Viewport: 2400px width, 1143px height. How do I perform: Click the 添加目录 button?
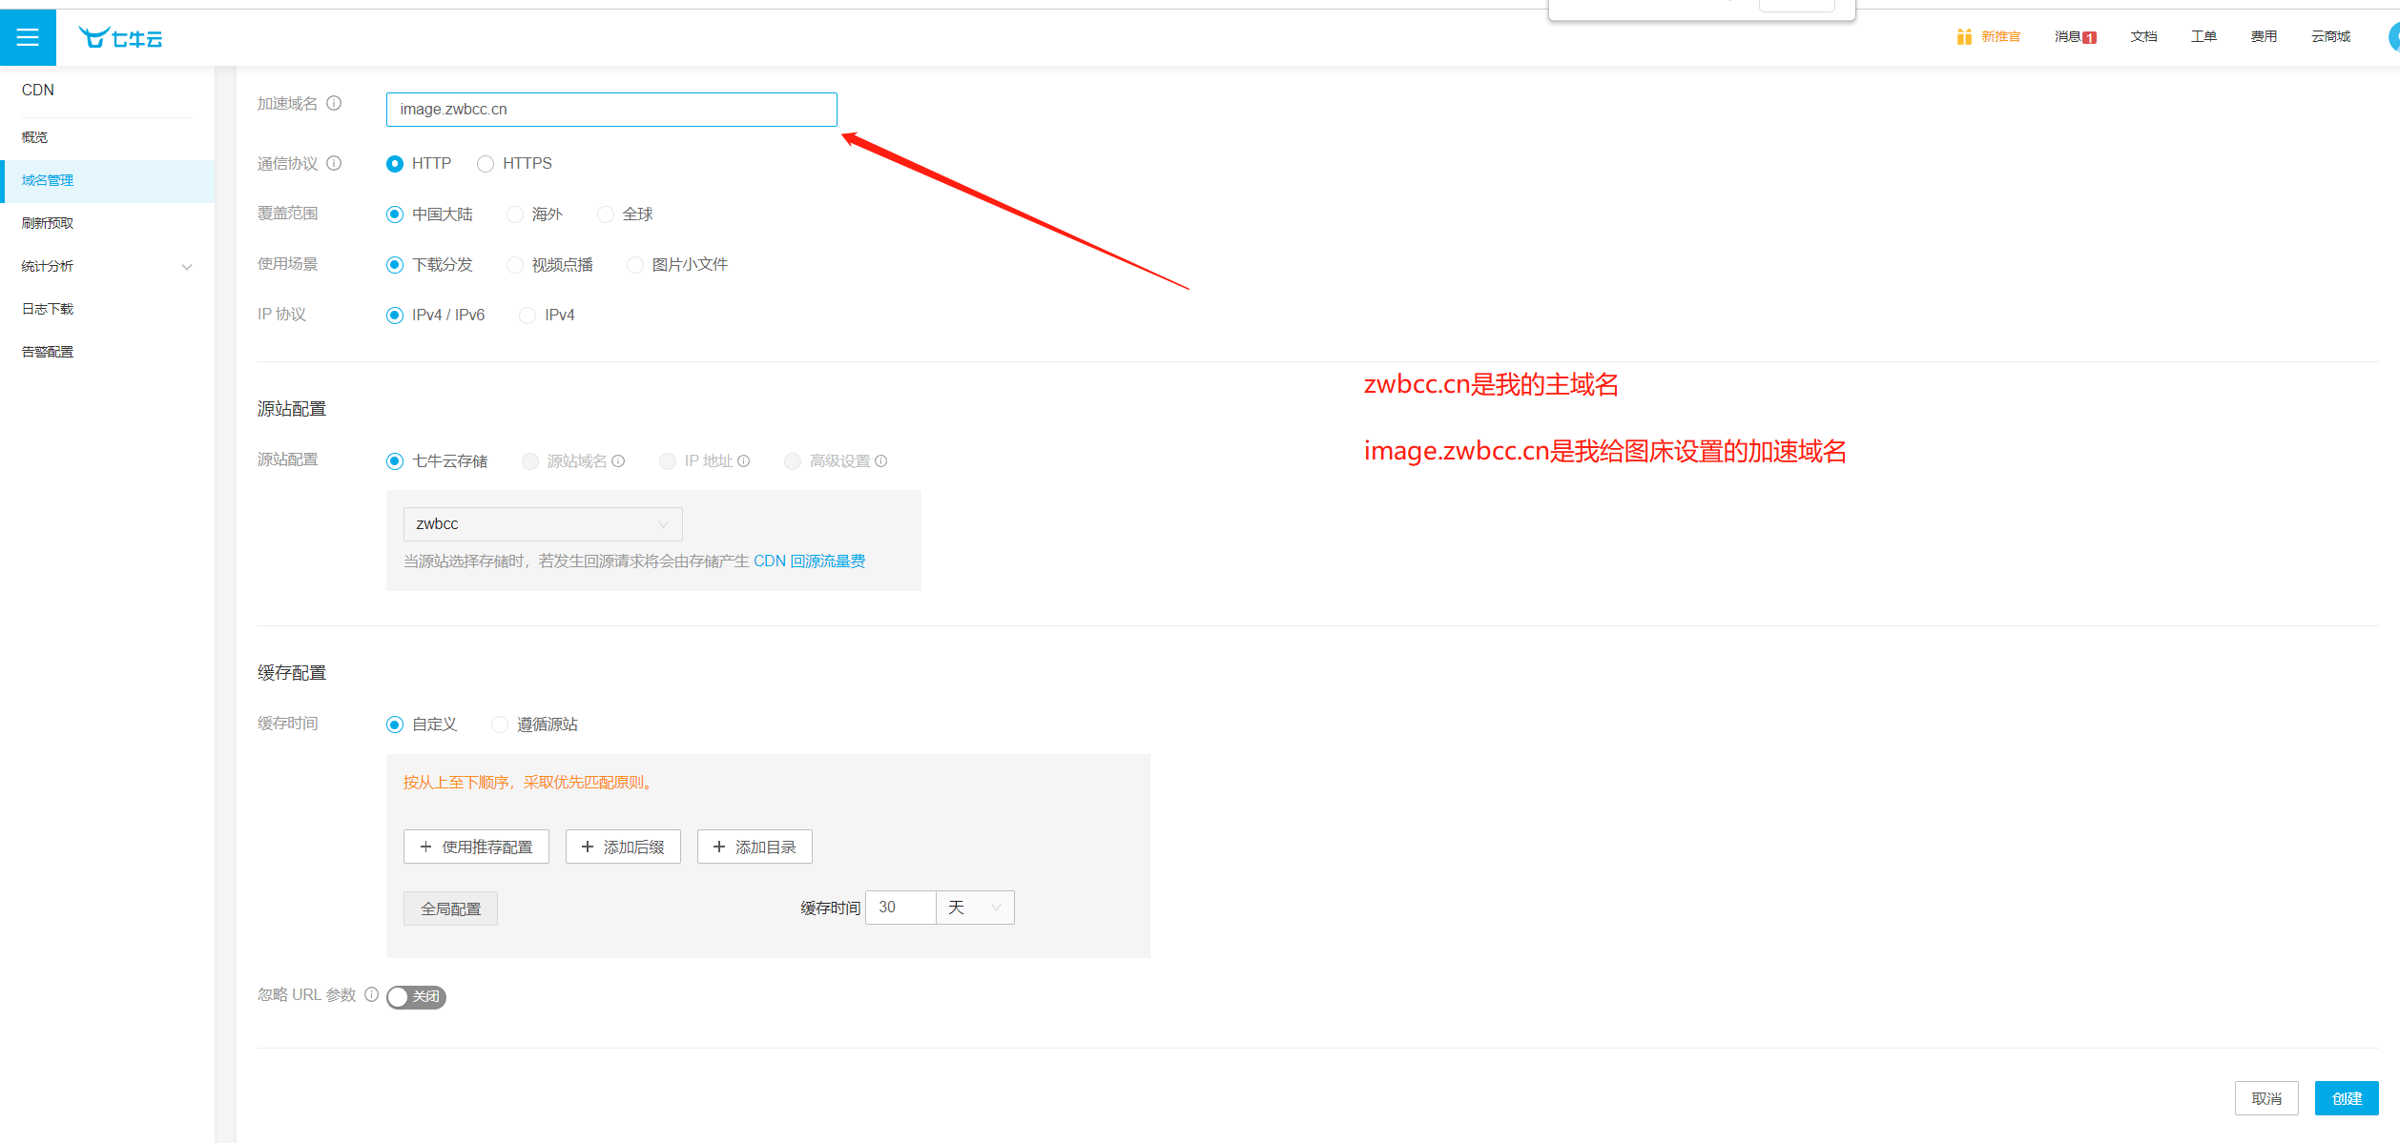pos(755,847)
